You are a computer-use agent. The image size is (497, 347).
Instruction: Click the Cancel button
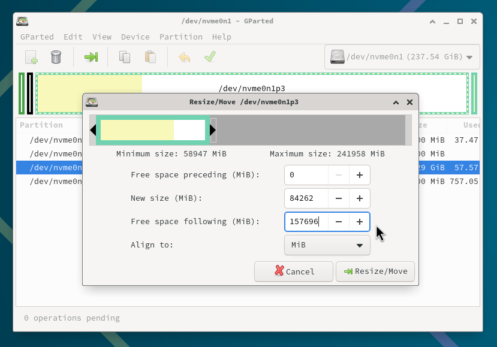[x=293, y=271]
